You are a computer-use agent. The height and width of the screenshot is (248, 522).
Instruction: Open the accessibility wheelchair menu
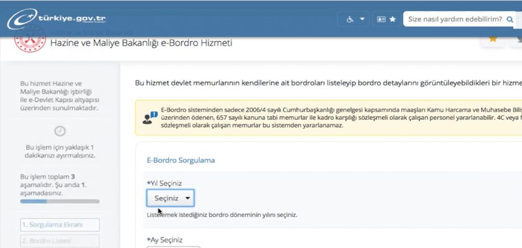tap(355, 19)
